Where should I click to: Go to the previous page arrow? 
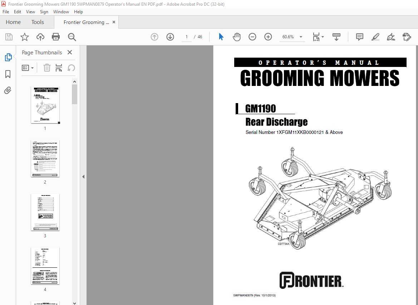(154, 37)
